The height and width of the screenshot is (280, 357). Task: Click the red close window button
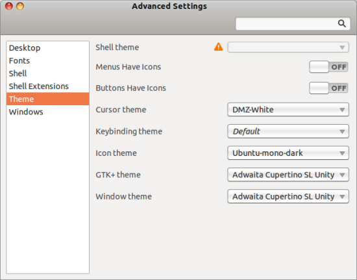[x=9, y=6]
